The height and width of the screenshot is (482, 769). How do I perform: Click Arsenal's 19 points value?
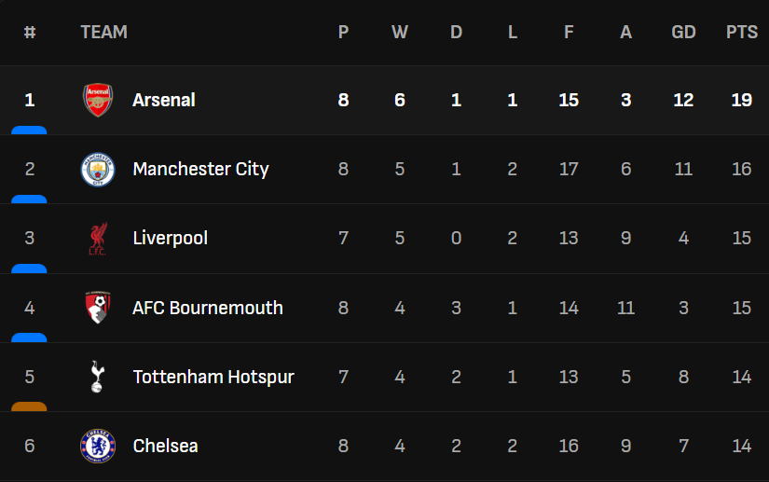[742, 100]
